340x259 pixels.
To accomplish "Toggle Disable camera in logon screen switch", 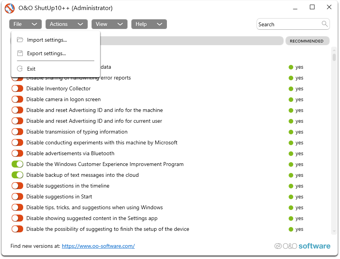I will (x=17, y=100).
